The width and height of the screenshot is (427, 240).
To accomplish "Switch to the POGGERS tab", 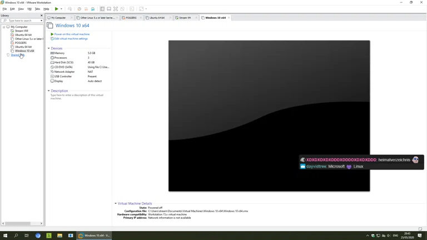I will point(131,18).
